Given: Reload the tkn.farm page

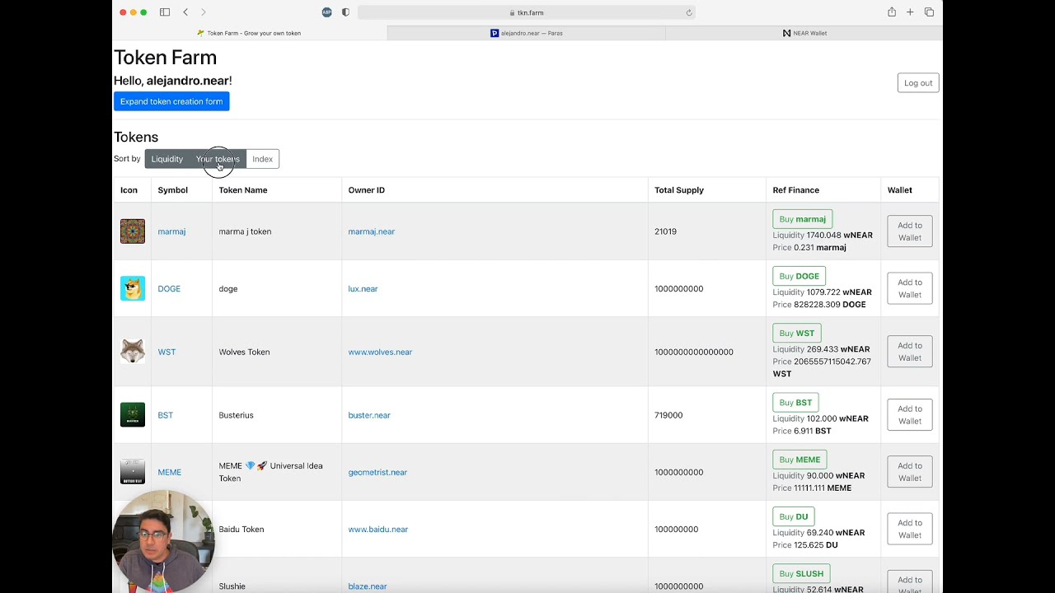Looking at the screenshot, I should click(689, 12).
